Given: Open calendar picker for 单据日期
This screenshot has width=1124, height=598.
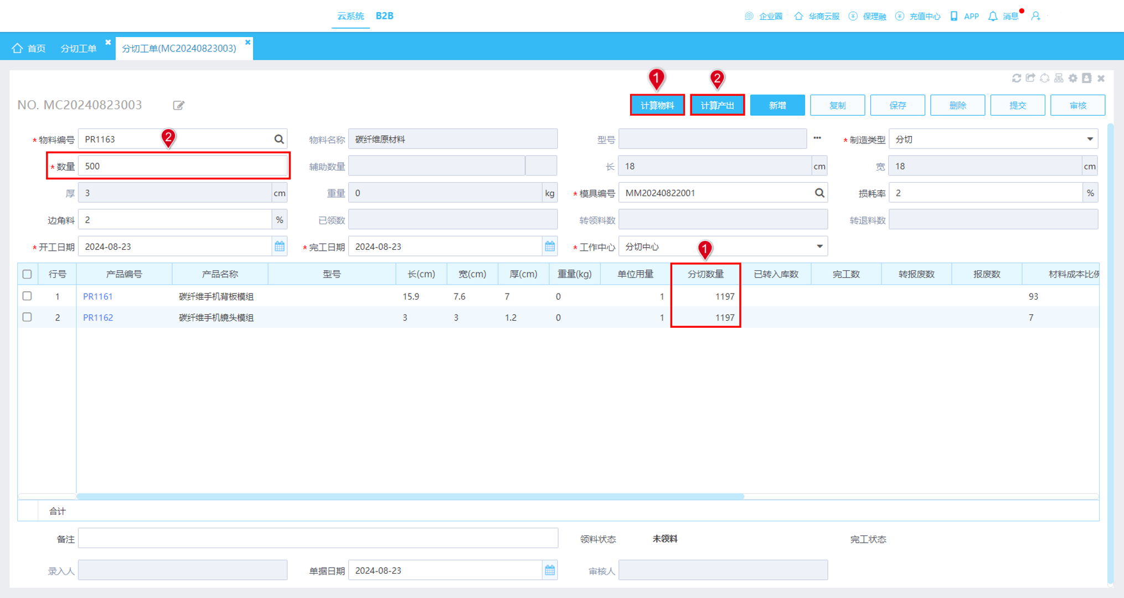Looking at the screenshot, I should (550, 570).
